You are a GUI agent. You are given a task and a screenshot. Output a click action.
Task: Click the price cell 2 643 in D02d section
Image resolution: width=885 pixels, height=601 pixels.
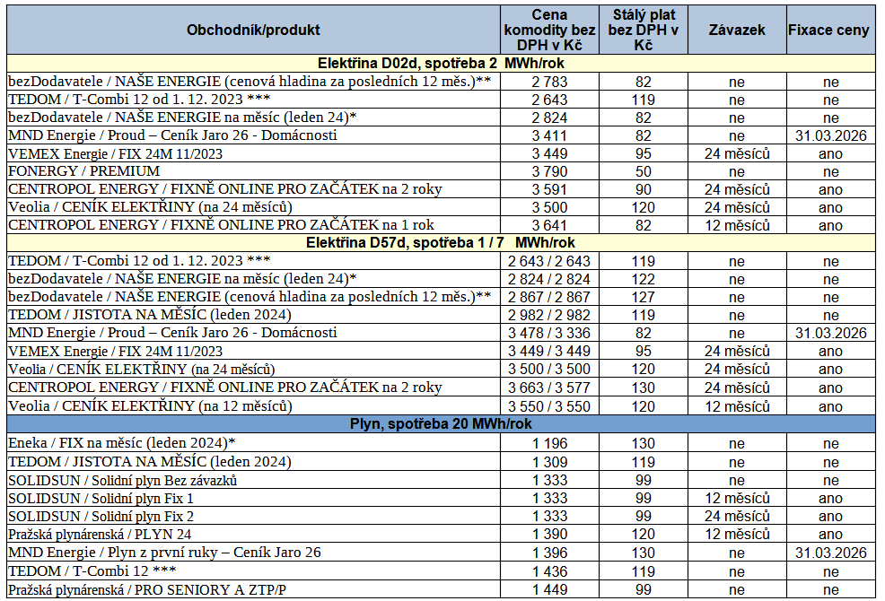(x=549, y=100)
